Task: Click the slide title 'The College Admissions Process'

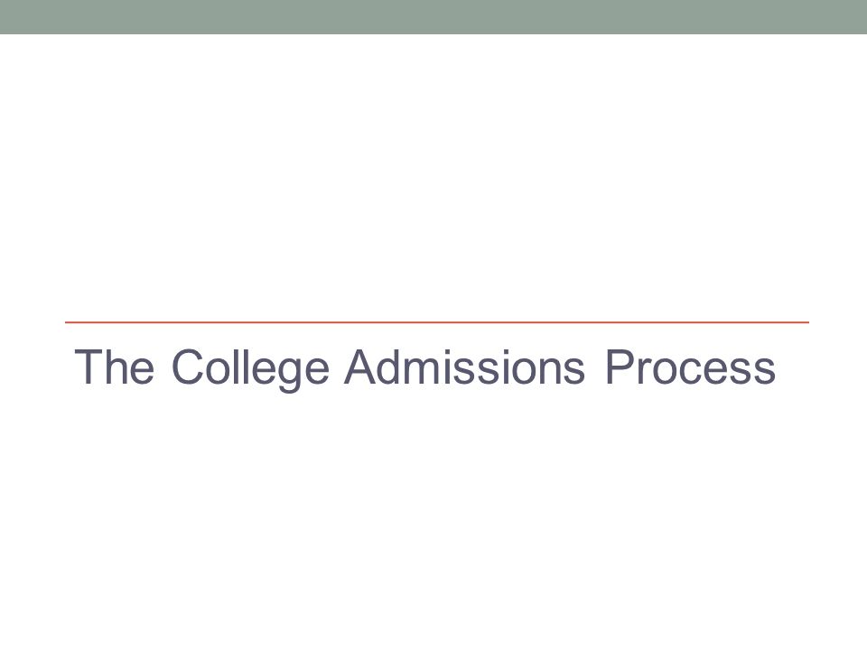Action: (x=424, y=367)
